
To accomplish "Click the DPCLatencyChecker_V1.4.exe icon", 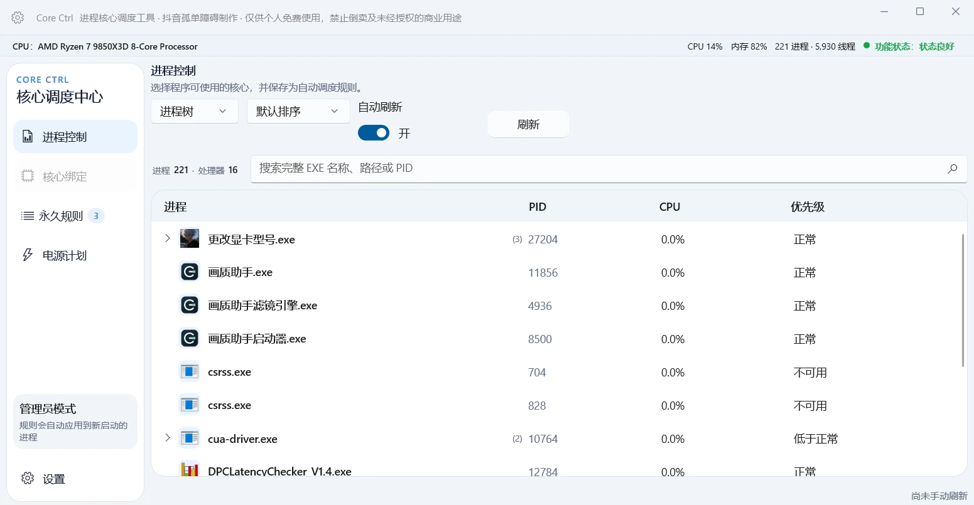I will point(190,469).
